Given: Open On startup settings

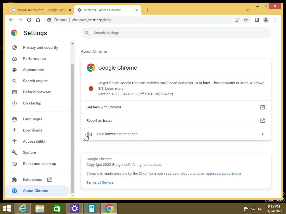Looking at the screenshot, I should point(38,103).
